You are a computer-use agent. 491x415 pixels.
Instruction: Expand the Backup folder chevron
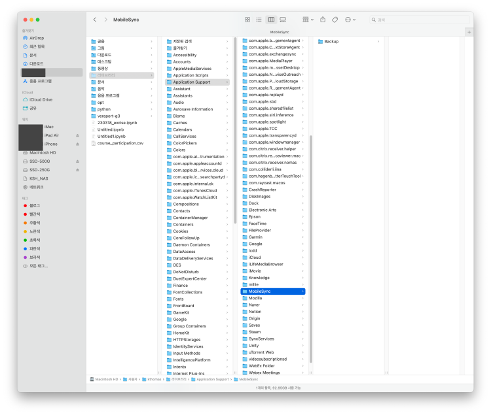tap(378, 41)
